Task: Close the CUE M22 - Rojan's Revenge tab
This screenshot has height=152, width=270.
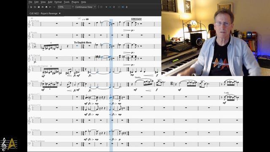Action: (60, 13)
